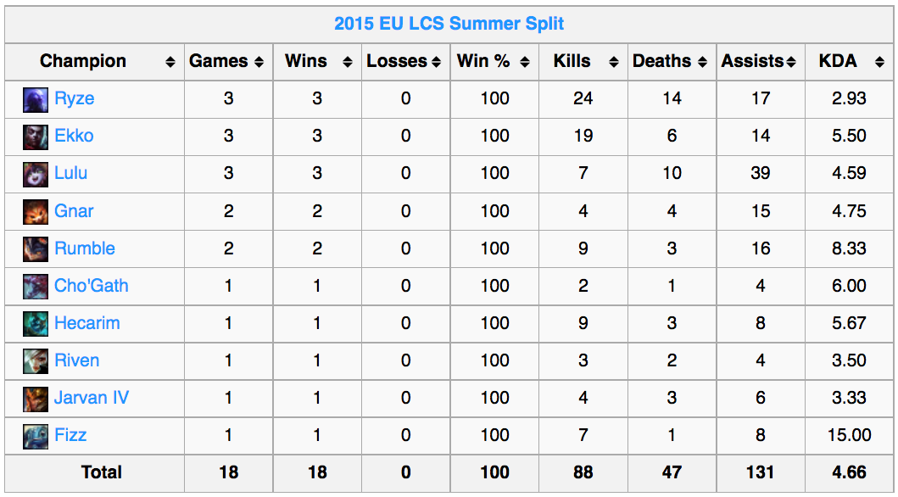
Task: Open the Cho'Gath champion icon
Action: [36, 287]
